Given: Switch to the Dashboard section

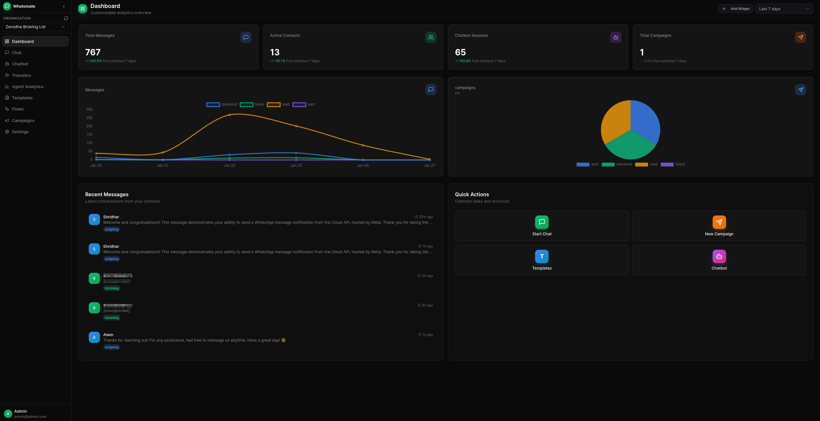Looking at the screenshot, I should click(x=22, y=41).
